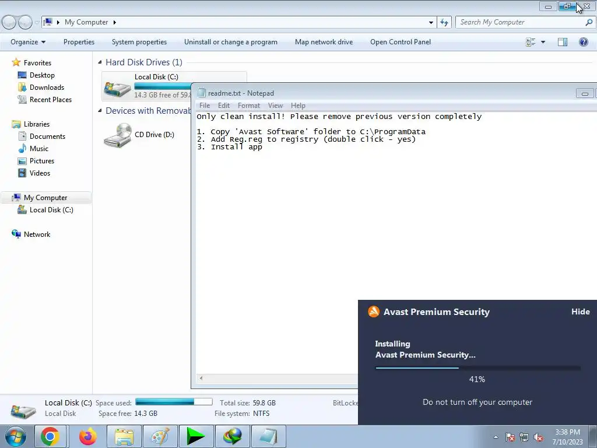Open Pictures library
The height and width of the screenshot is (448, 597).
(x=42, y=161)
